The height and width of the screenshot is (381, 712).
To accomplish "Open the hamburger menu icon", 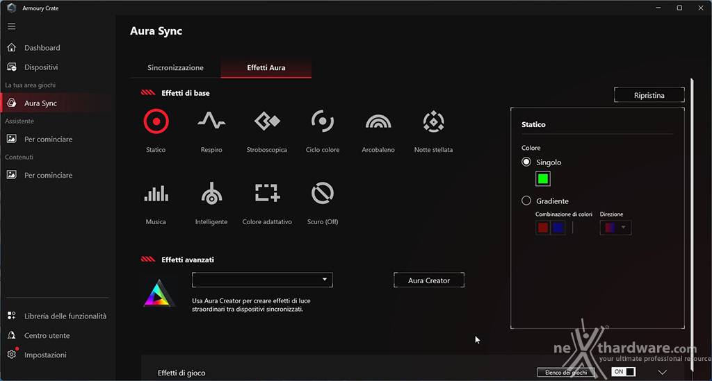I will point(12,26).
